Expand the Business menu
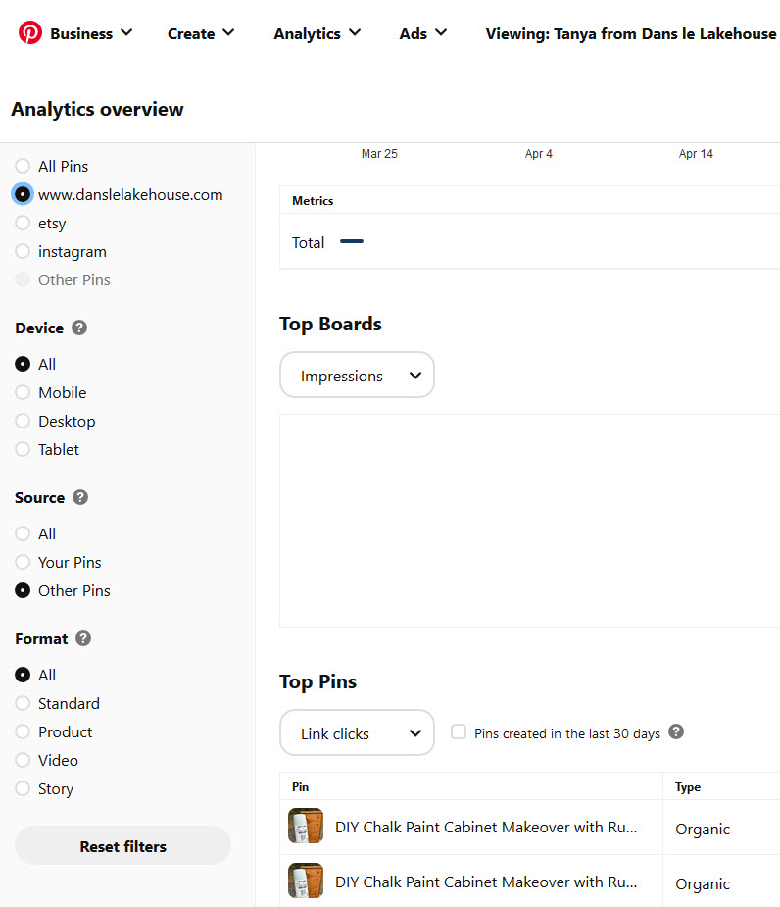This screenshot has height=907, width=780. (x=88, y=32)
